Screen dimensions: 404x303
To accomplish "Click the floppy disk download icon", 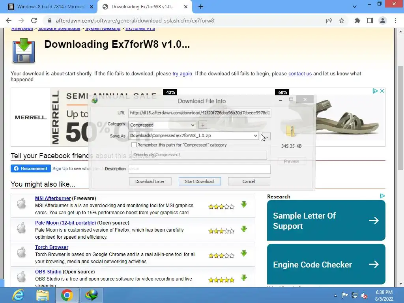I will click(x=23, y=51).
